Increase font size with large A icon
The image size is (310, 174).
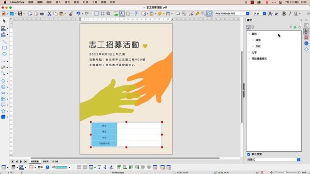point(270,14)
